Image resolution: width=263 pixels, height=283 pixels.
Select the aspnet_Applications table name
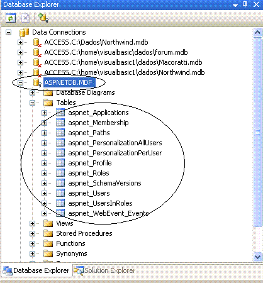[x=98, y=113]
